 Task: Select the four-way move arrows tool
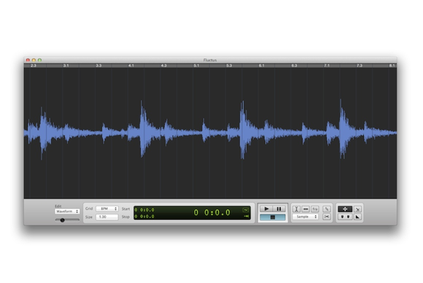pyautogui.click(x=345, y=209)
